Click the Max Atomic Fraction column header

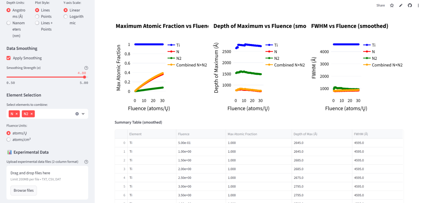(x=242, y=134)
